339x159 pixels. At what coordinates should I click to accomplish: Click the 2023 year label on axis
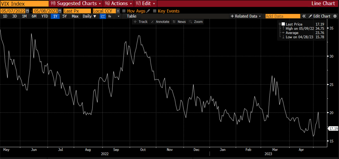click(x=268, y=154)
